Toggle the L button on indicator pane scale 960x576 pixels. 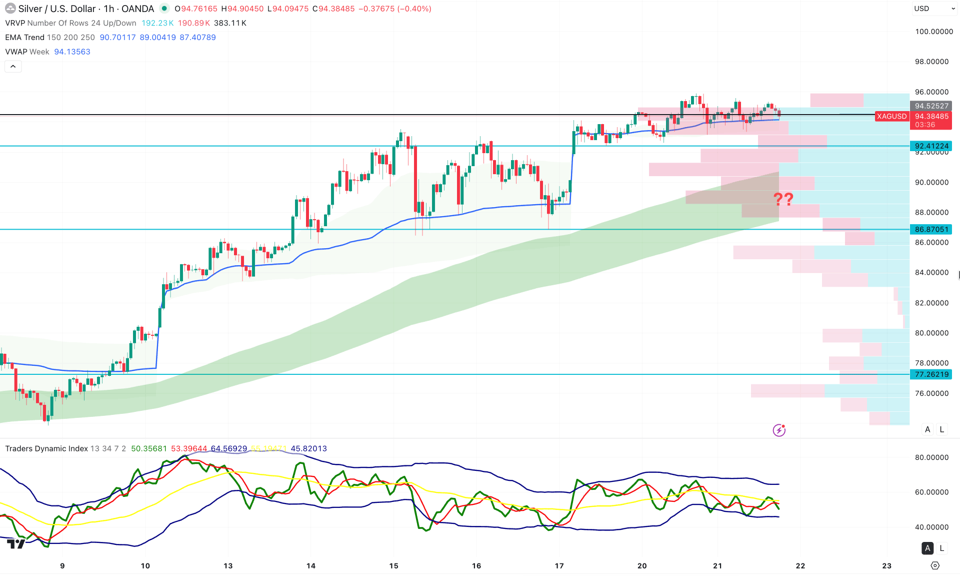tap(942, 548)
